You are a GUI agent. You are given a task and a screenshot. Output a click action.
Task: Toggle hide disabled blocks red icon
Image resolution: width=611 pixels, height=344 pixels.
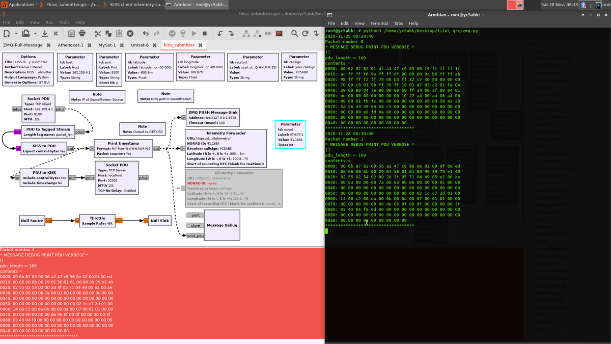(279, 33)
